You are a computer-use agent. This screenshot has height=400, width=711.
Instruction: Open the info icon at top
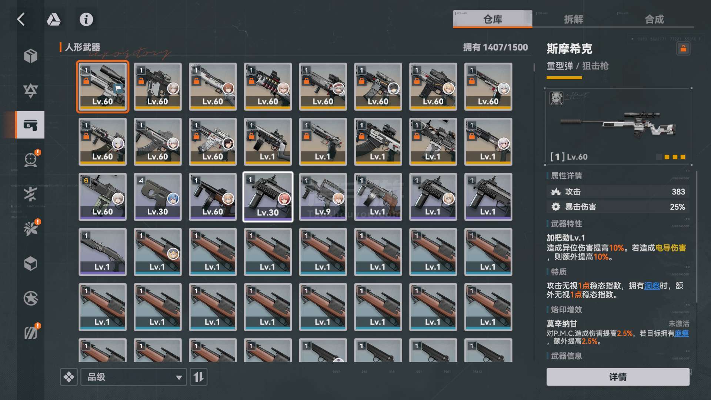point(86,19)
